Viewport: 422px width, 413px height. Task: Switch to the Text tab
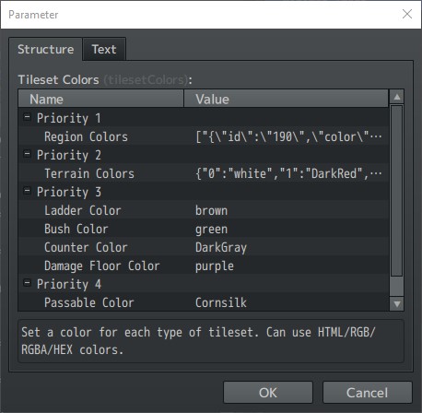coord(104,50)
